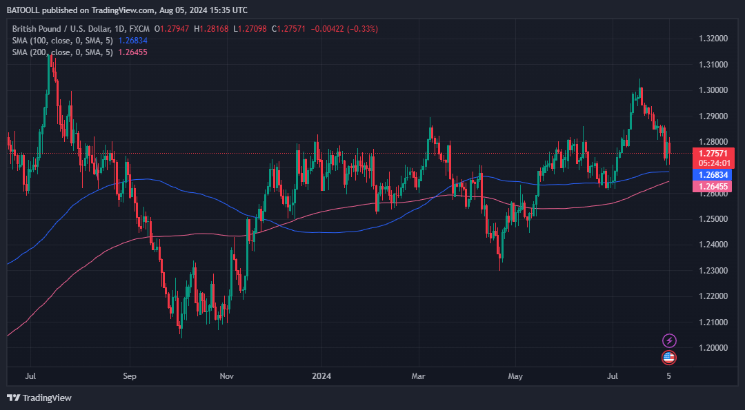Click the high price value H1.28168
Screen dimensions: 745x410
[x=211, y=29]
